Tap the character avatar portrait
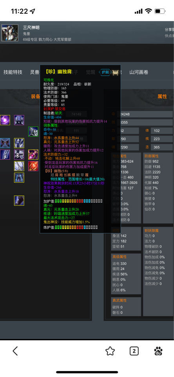 [10, 33]
